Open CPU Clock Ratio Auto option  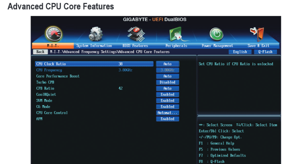click(168, 64)
